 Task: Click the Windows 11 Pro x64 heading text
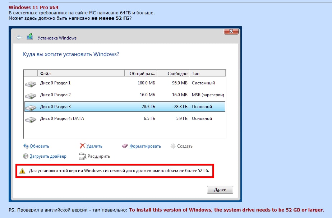pos(33,7)
